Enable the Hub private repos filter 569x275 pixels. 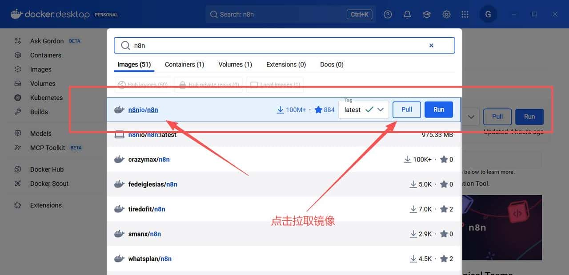(x=208, y=85)
